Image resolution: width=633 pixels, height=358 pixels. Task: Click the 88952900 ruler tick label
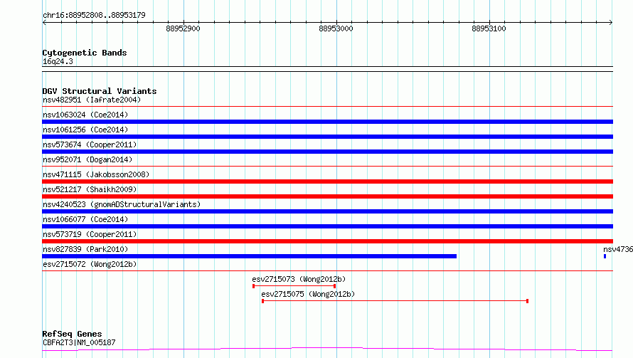click(183, 28)
